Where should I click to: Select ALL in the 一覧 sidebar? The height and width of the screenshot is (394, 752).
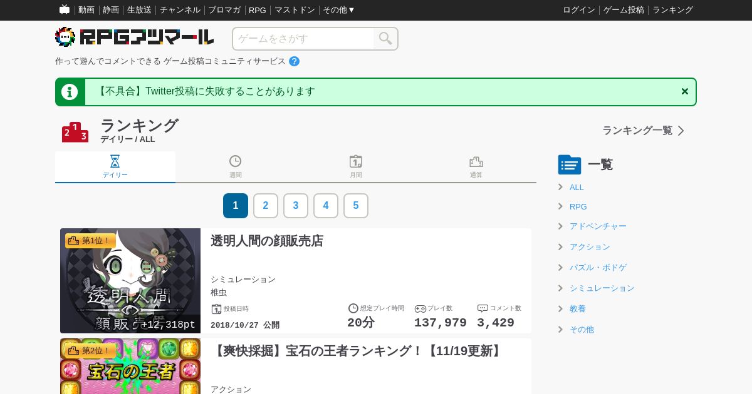[x=577, y=187]
